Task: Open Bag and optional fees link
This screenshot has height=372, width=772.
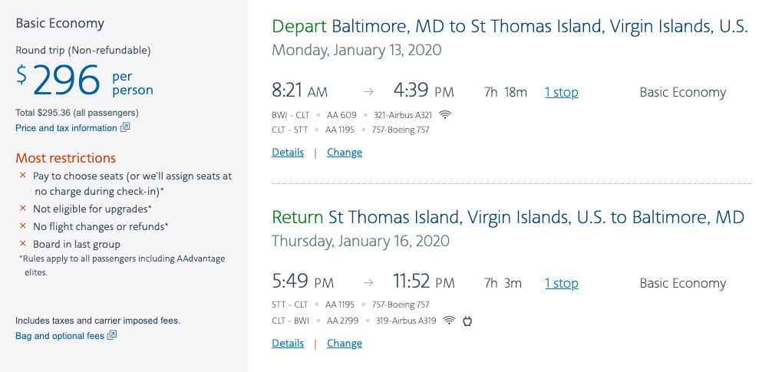Action: point(60,336)
